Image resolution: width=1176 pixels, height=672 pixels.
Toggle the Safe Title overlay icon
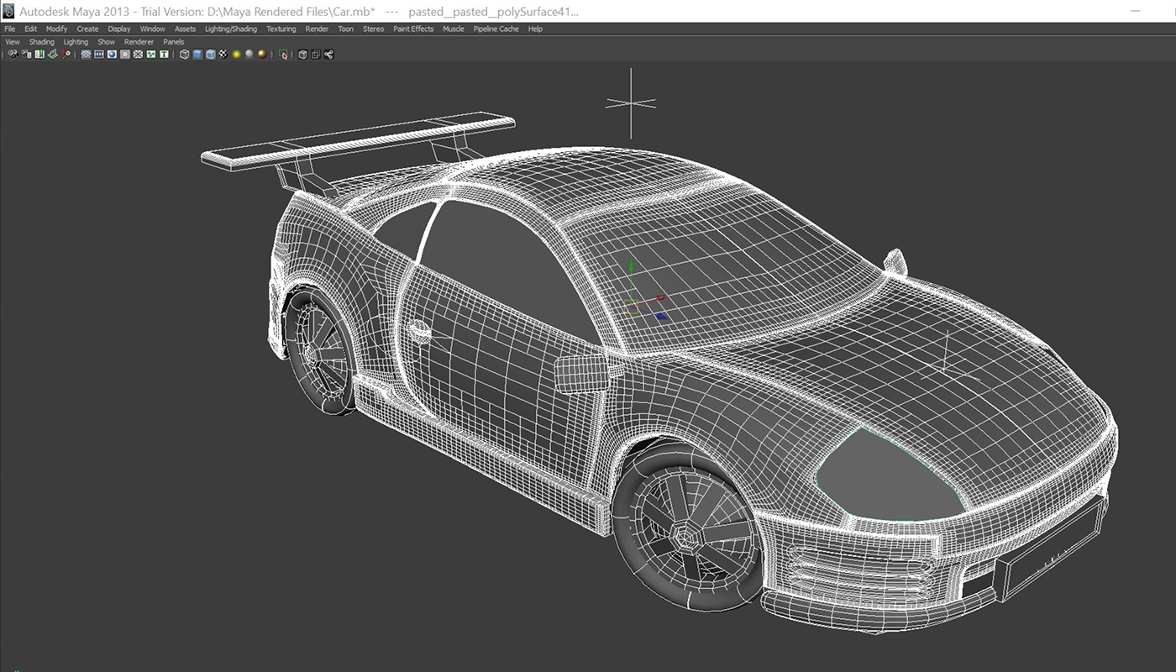pyautogui.click(x=164, y=55)
